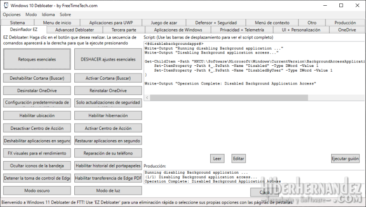Go to the OneDrive tab
This screenshot has height=207, width=366.
(x=346, y=30)
